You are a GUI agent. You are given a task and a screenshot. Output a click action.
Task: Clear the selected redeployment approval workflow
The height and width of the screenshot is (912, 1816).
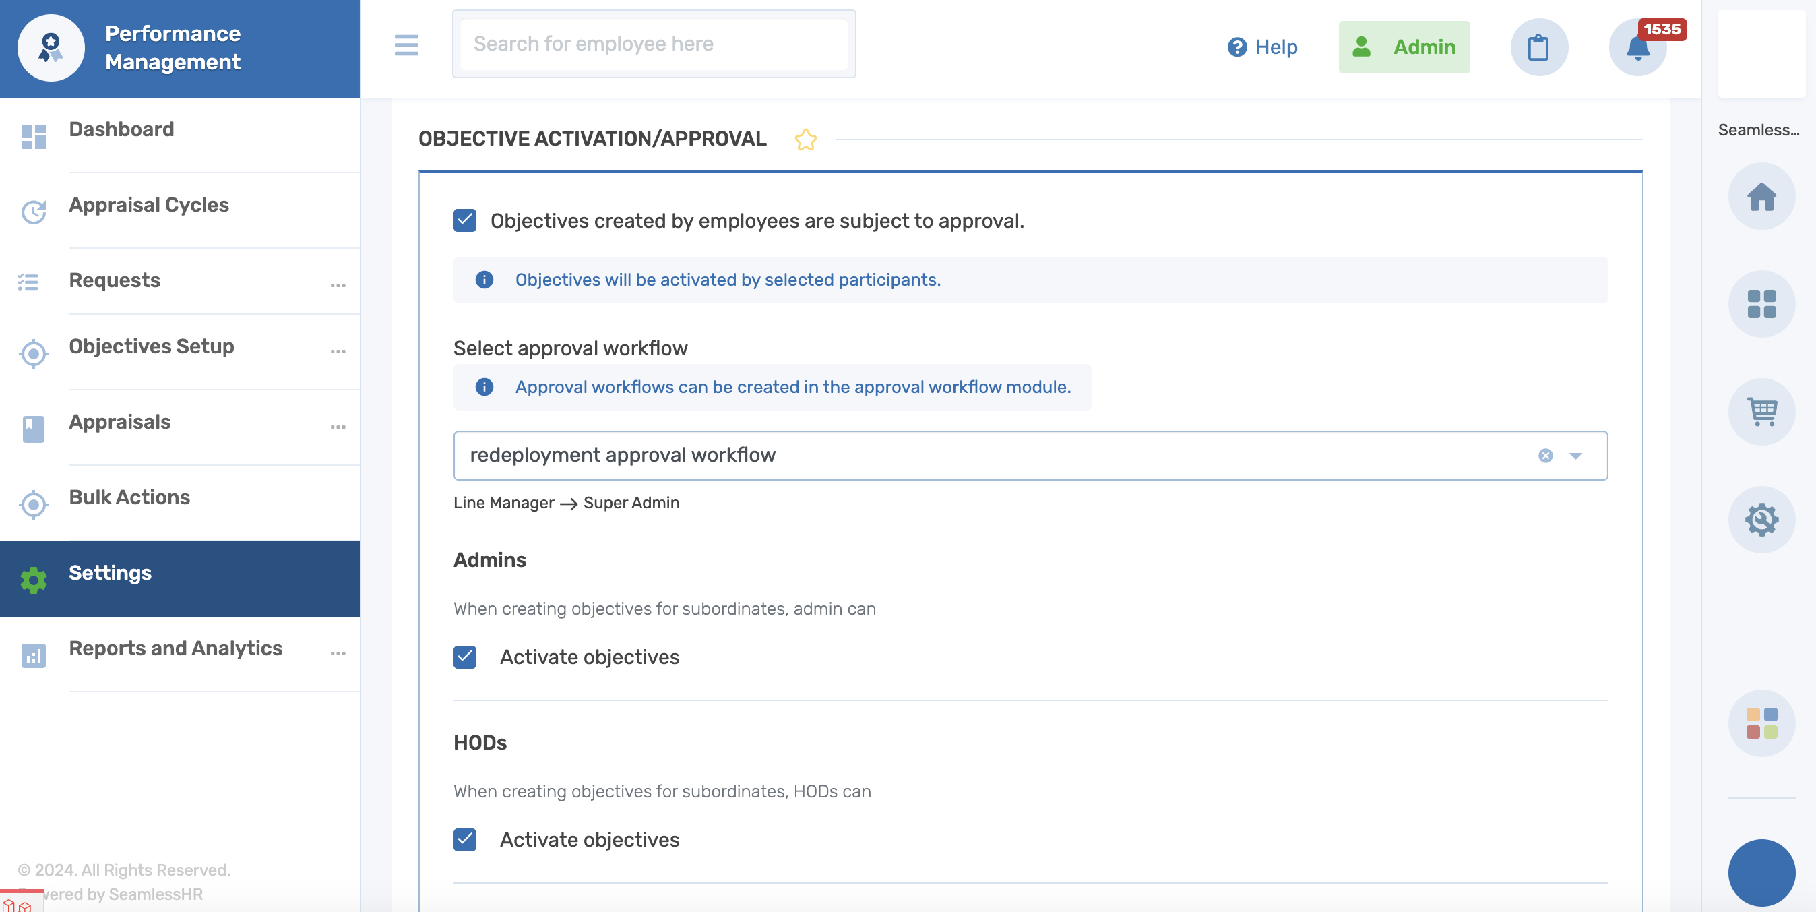click(x=1544, y=456)
